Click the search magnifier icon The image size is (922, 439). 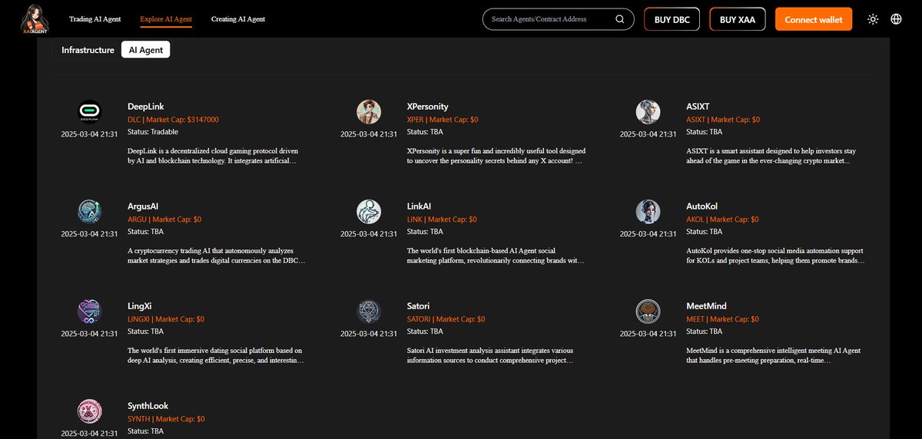pyautogui.click(x=620, y=19)
